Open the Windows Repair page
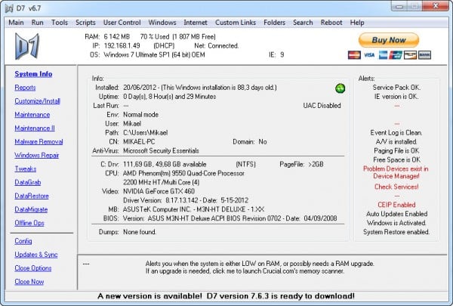 pos(38,155)
